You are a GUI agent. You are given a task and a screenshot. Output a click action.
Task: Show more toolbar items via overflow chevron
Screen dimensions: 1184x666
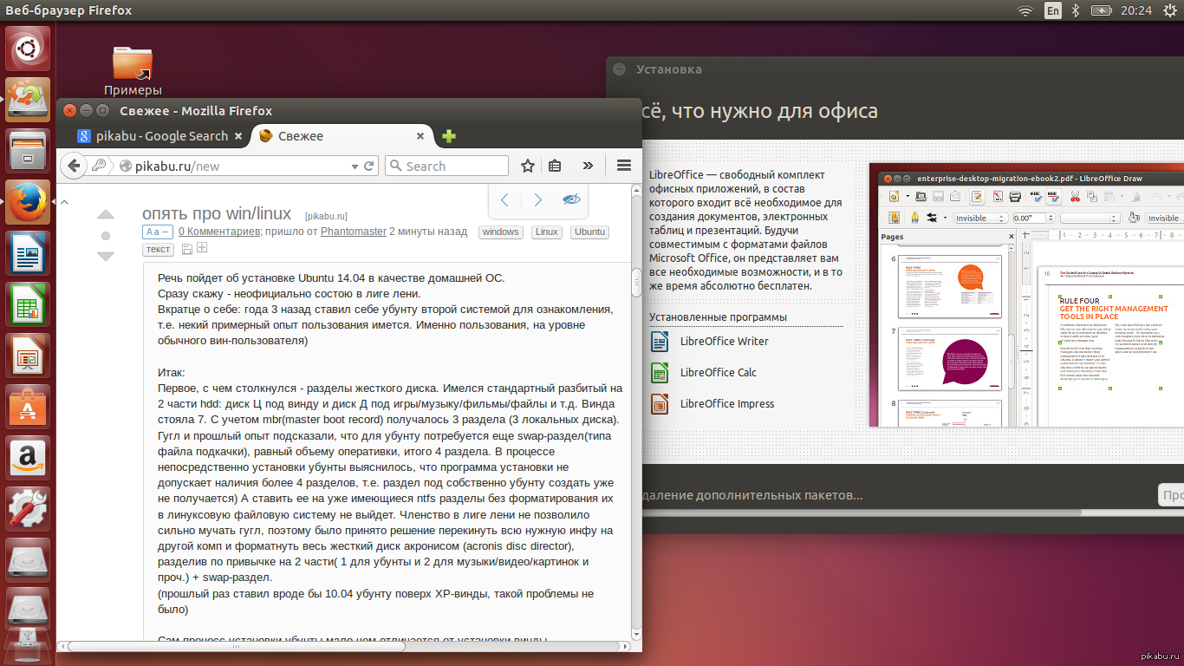pyautogui.click(x=588, y=166)
